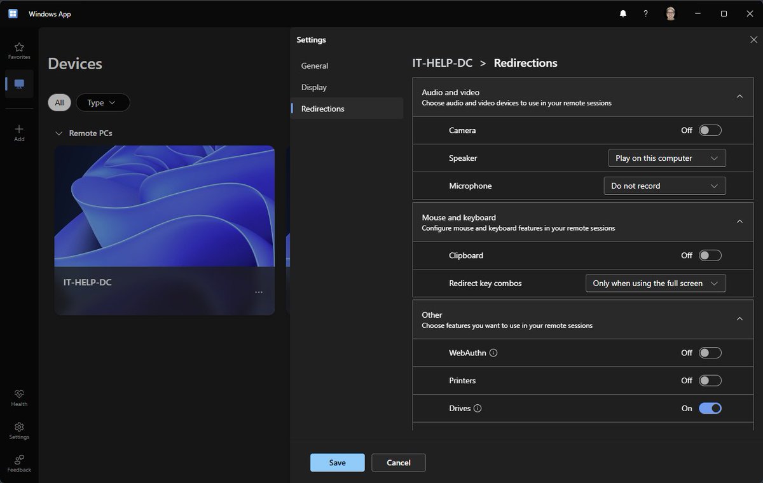Open the help question mark icon

click(645, 14)
